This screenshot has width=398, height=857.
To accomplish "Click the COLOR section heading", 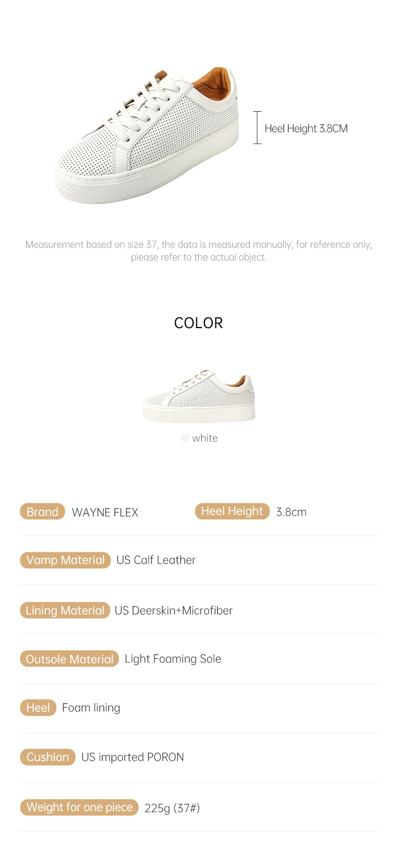I will pyautogui.click(x=198, y=323).
